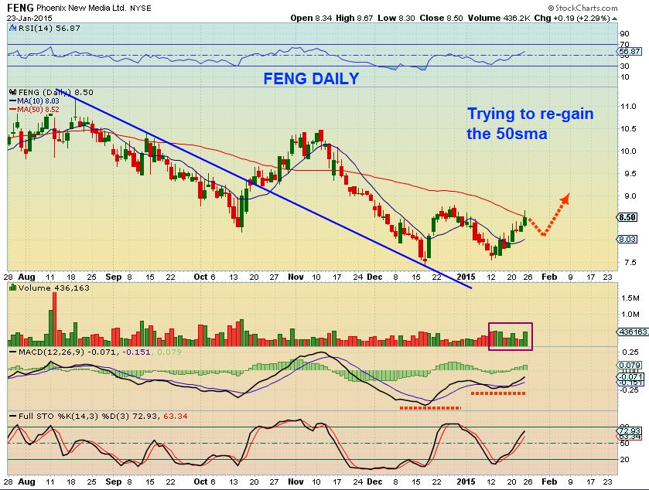Click the 8.50 last price tag on price axis

click(627, 217)
